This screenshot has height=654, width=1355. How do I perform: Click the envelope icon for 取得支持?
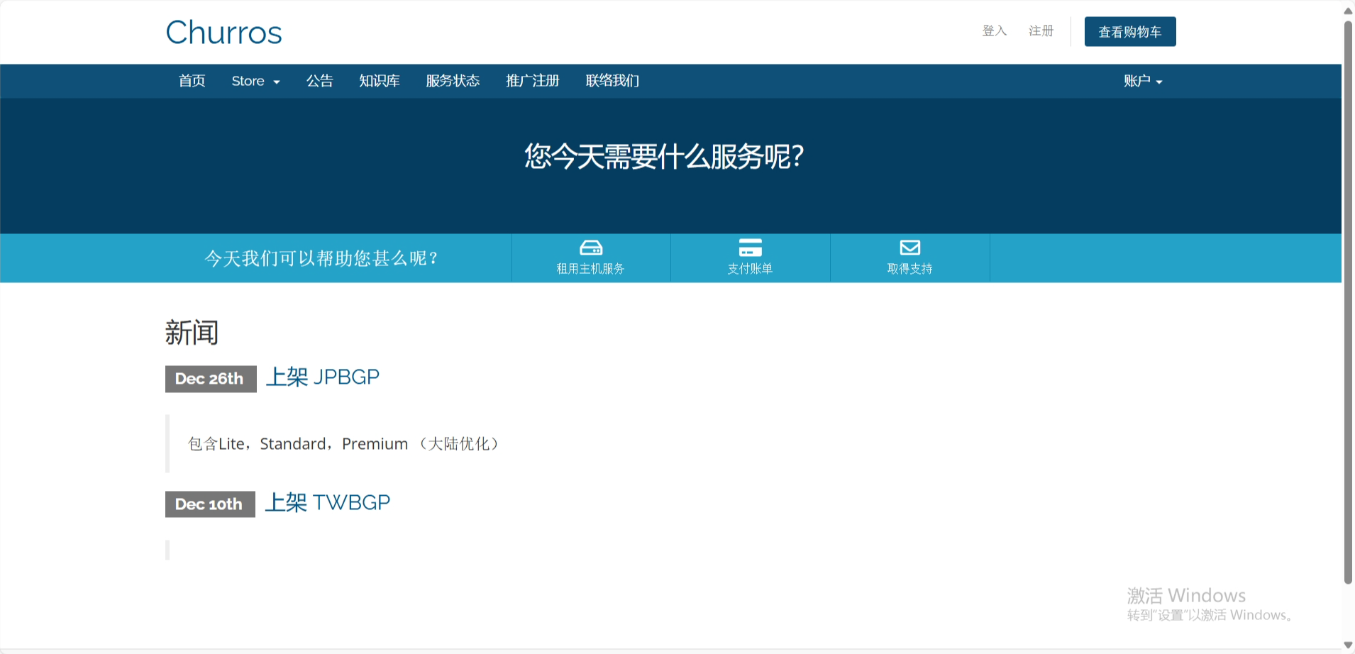coord(909,248)
